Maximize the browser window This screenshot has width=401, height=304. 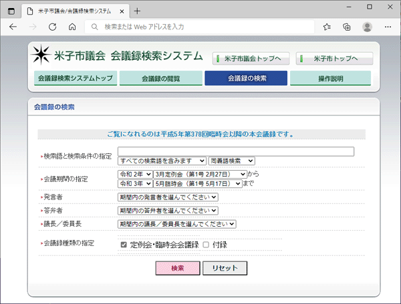370,7
